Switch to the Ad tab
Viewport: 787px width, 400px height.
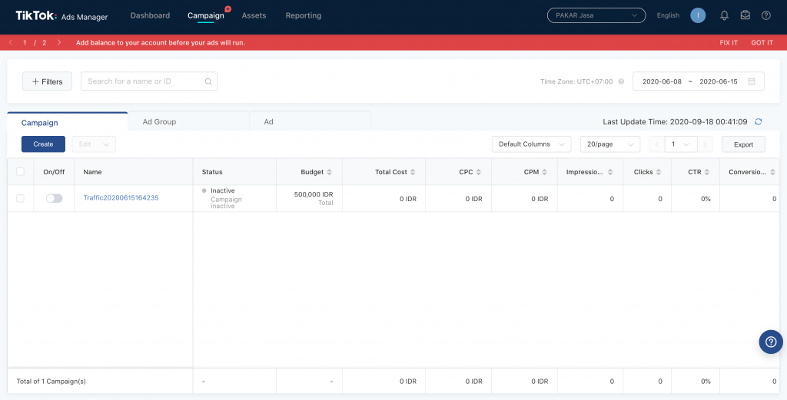click(310, 122)
